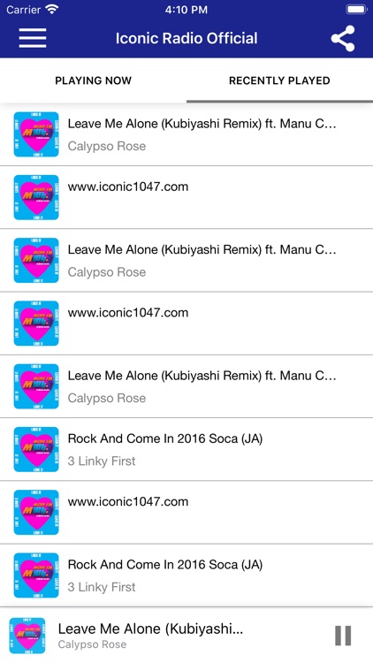Image resolution: width=373 pixels, height=663 pixels.
Task: Tap the third www.iconic1047.com entry
Action: click(x=186, y=513)
